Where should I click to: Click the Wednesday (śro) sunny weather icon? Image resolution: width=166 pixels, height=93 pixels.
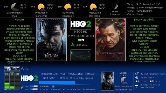68,7
